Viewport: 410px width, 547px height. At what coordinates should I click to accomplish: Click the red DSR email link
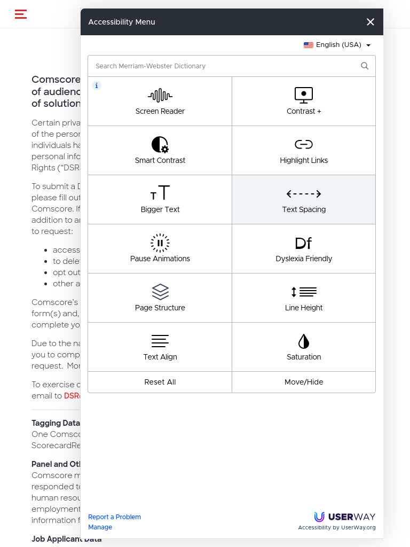[72, 396]
